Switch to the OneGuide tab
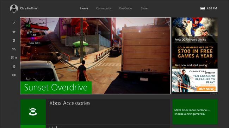The image size is (229, 128). (125, 8)
